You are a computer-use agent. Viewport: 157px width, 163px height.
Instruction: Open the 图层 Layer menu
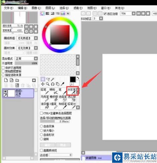coord(50,8)
